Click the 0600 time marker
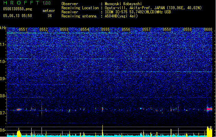The width and height of the screenshot is (216, 137). [x=208, y=29]
